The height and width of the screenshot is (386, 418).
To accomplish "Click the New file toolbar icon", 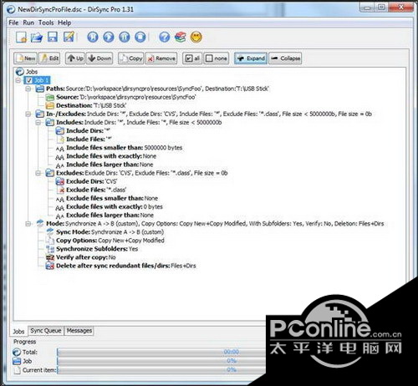I will coord(21,37).
